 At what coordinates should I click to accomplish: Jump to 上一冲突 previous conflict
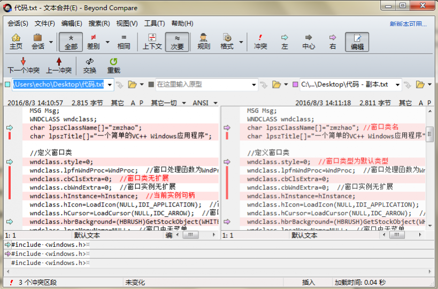tap(59, 66)
